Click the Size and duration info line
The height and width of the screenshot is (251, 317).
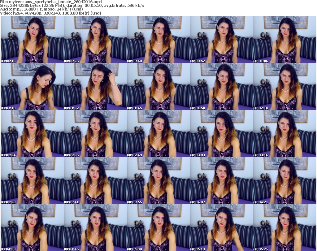(x=72, y=6)
